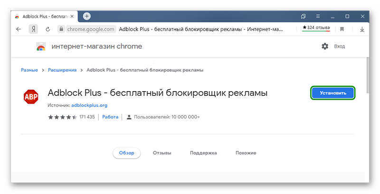Switch to the Поддержка tab
380x194 pixels.
(203, 153)
